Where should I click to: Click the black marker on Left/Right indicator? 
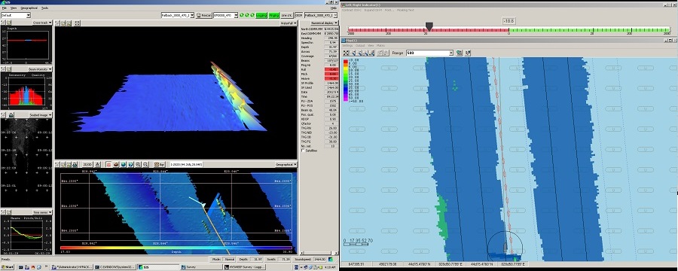tap(429, 27)
